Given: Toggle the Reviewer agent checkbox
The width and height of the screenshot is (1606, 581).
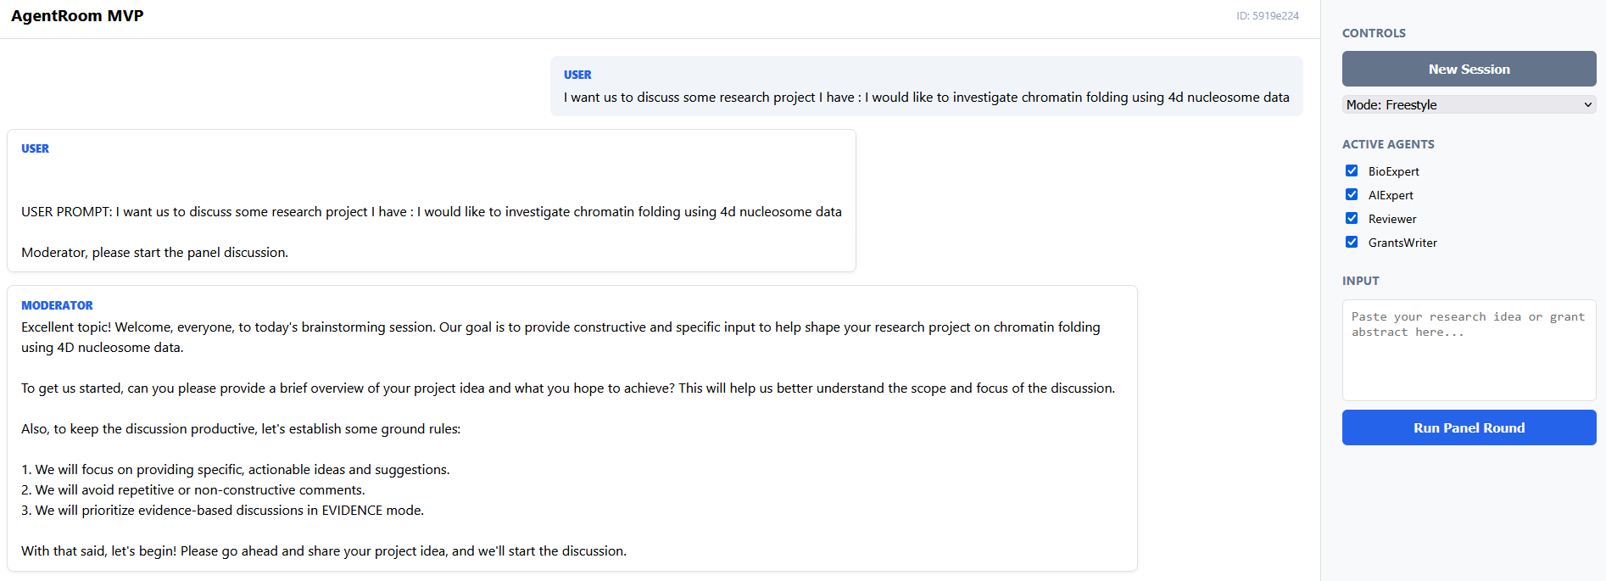Looking at the screenshot, I should 1352,219.
